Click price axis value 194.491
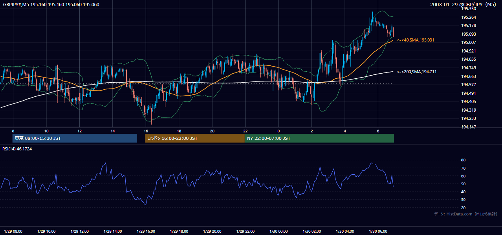 (x=469, y=93)
